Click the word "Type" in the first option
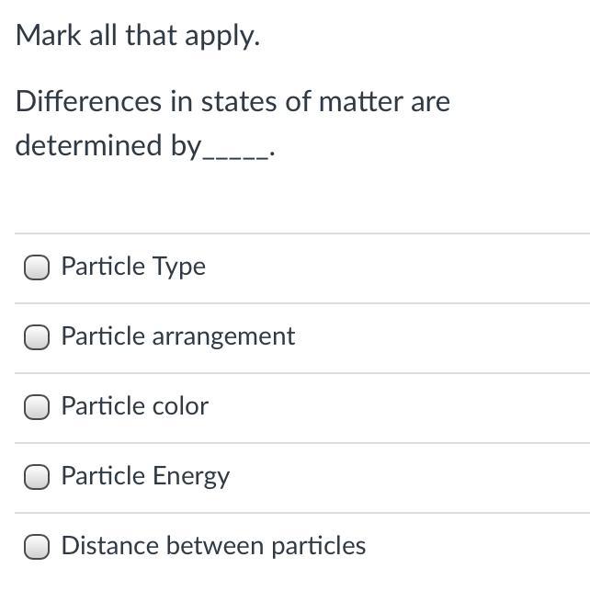The width and height of the screenshot is (590, 591). coord(180,267)
